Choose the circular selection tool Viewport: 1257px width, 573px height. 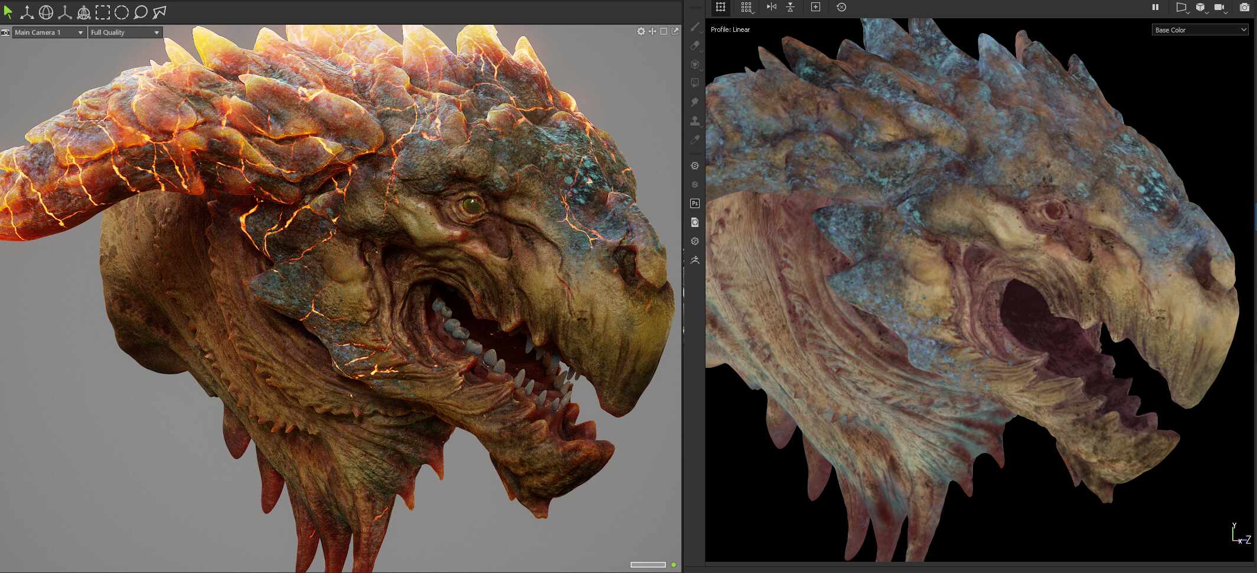[121, 12]
